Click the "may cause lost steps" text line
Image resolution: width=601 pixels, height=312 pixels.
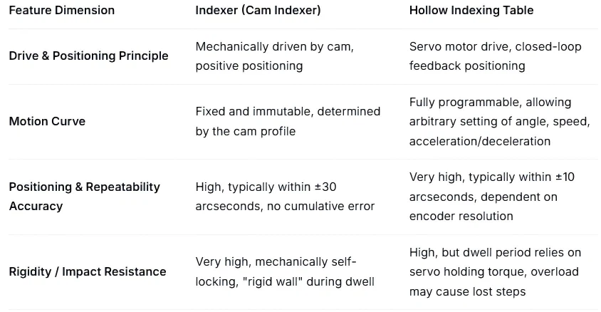coord(468,291)
